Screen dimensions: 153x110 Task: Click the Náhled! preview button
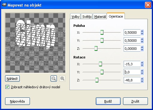12,79
